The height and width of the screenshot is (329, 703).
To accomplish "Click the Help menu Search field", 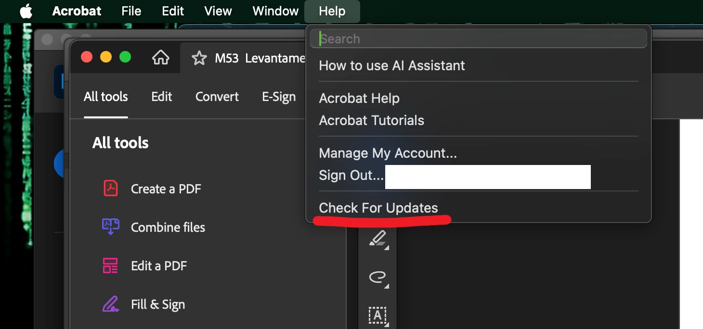I will pyautogui.click(x=479, y=38).
